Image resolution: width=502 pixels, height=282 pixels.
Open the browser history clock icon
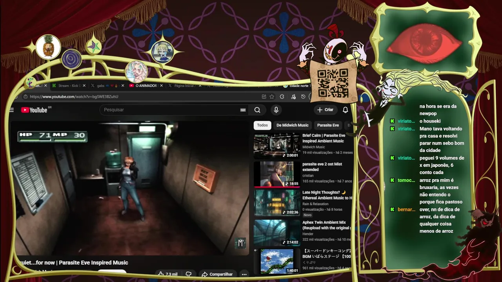[303, 97]
